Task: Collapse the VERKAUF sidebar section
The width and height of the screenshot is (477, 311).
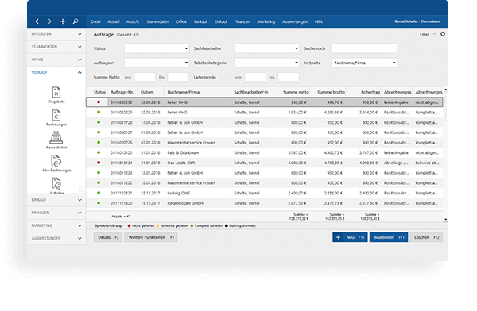Action: 56,72
